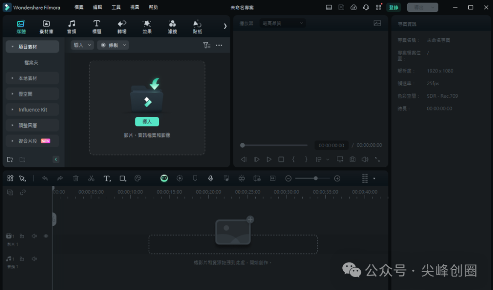Open the 貼紙 stickers tab
Viewport: 493px width, 290px height.
point(198,27)
